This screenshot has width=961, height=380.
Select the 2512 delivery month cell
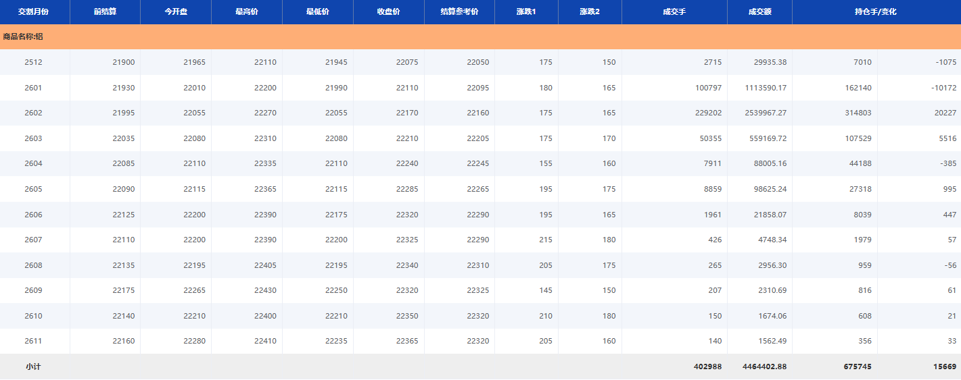(33, 63)
